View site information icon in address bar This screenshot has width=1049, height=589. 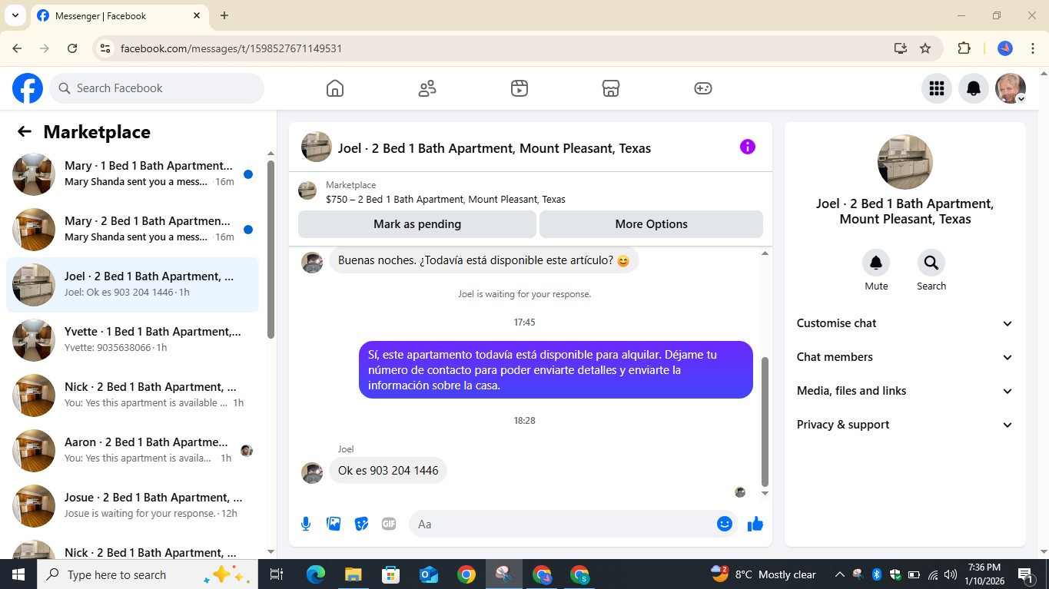(106, 48)
